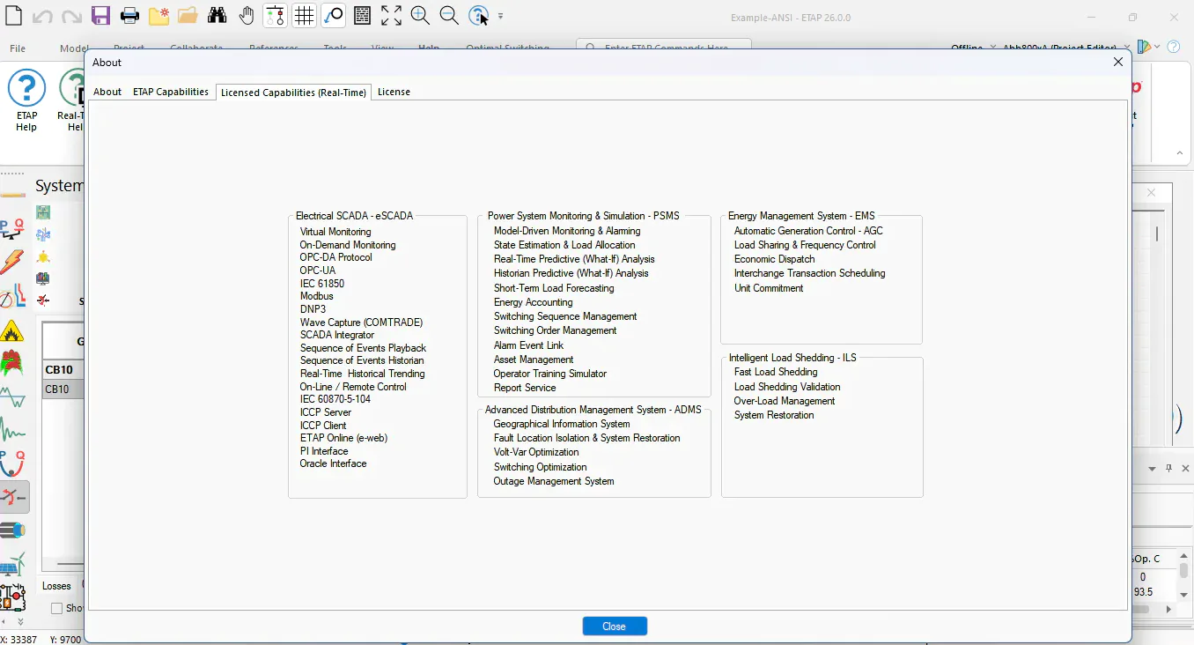
Task: Select the Arc Flash warning triangle mode icon
Action: pos(12,331)
